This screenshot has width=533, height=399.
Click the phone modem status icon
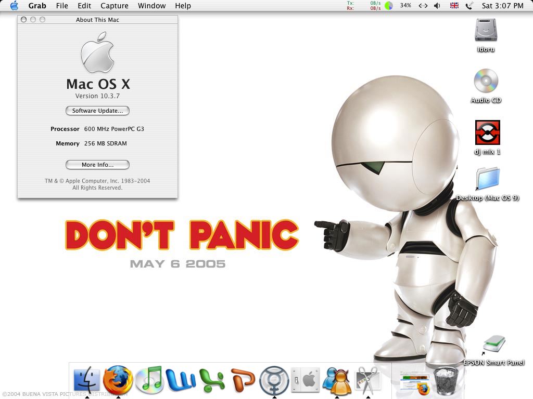(469, 5)
